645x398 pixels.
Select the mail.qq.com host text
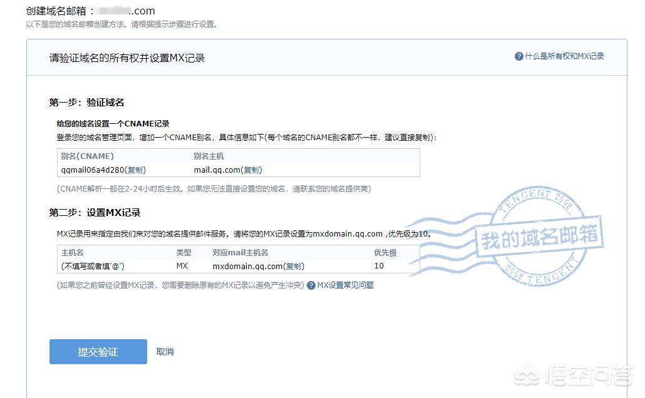(217, 170)
